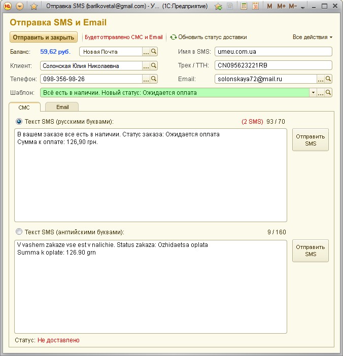Select English letters SMS text radio button
The width and height of the screenshot is (343, 356).
coord(19,232)
